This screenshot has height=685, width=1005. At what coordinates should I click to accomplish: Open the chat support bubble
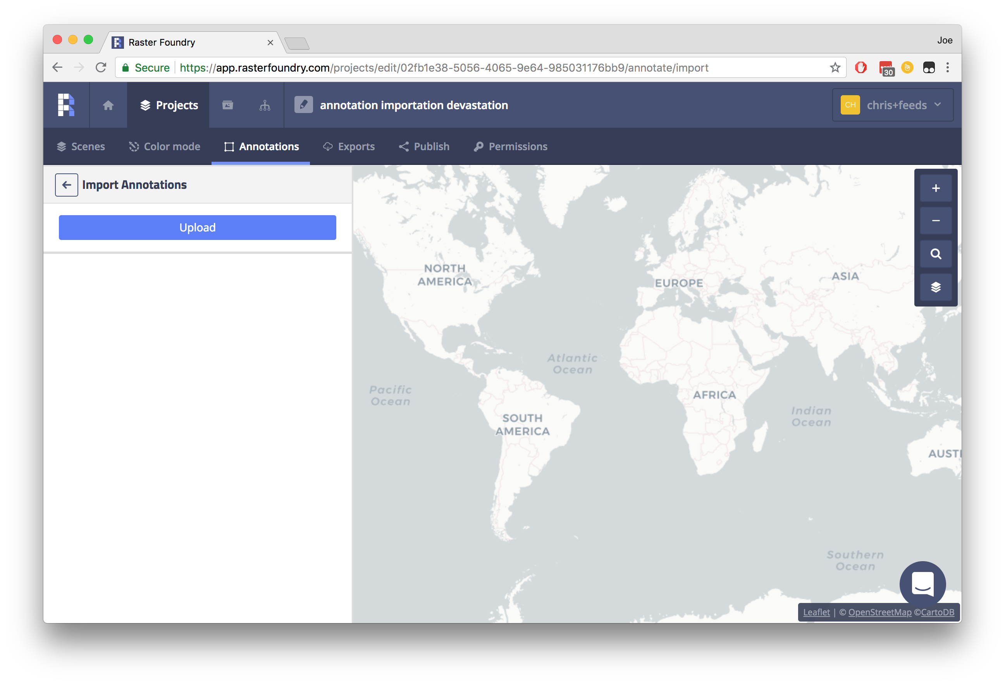coord(922,584)
